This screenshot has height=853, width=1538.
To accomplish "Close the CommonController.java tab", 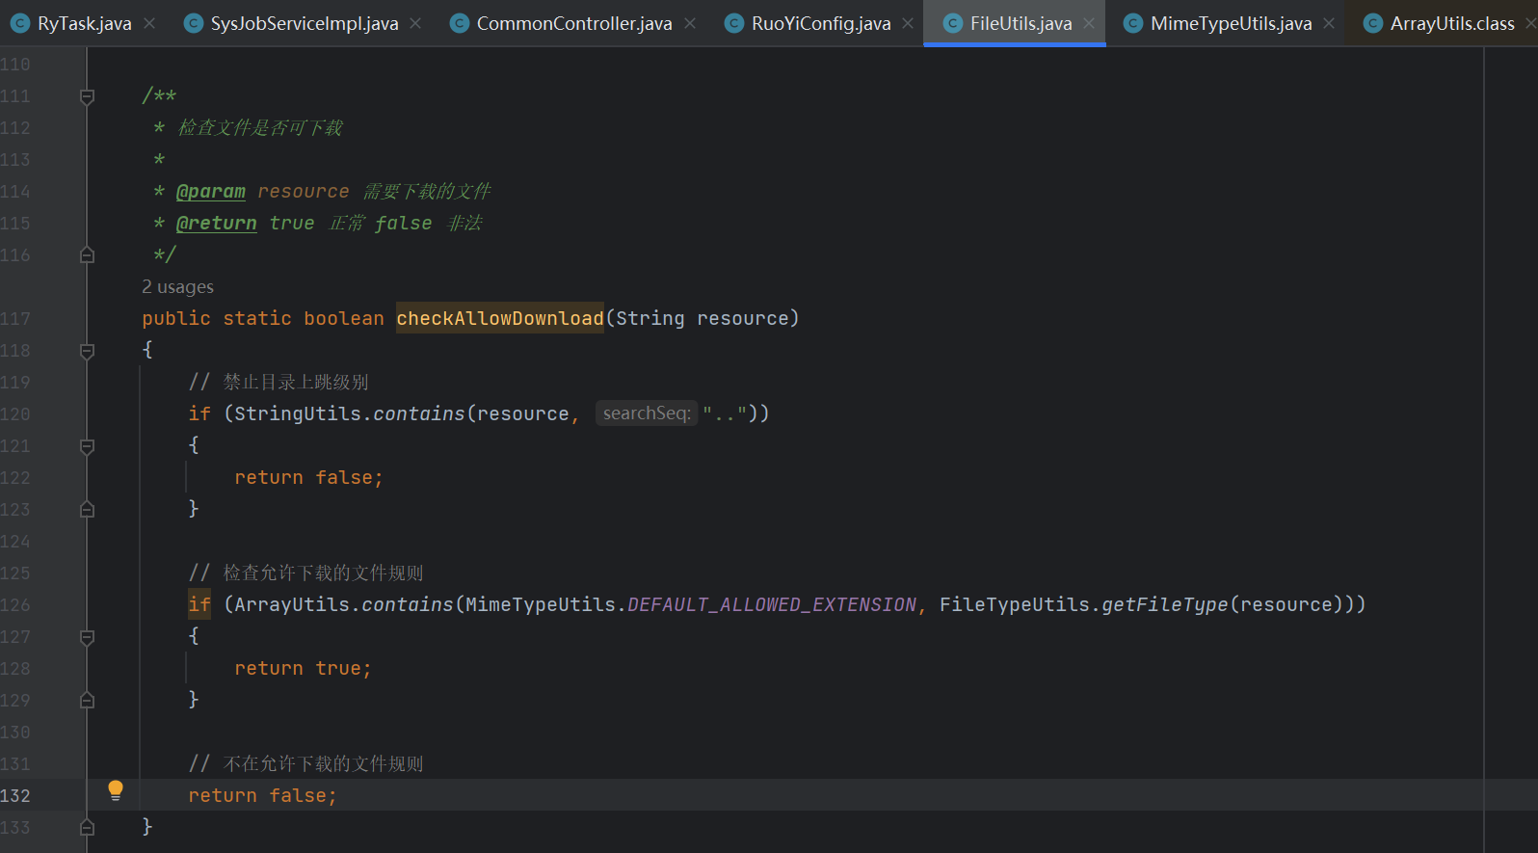I will pyautogui.click(x=690, y=23).
